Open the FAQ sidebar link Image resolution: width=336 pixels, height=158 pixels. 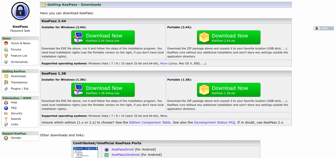[x=14, y=108]
